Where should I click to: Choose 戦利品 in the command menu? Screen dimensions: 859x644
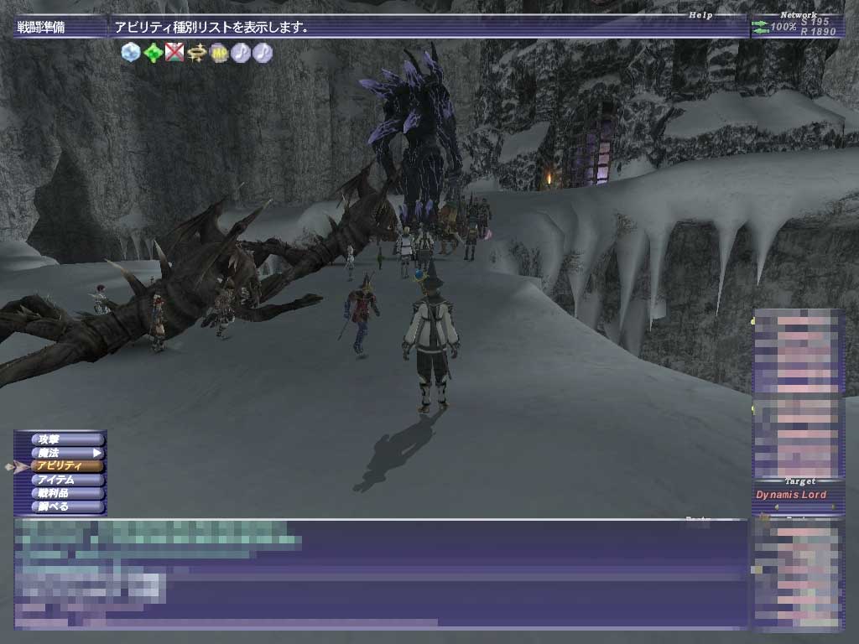(67, 493)
